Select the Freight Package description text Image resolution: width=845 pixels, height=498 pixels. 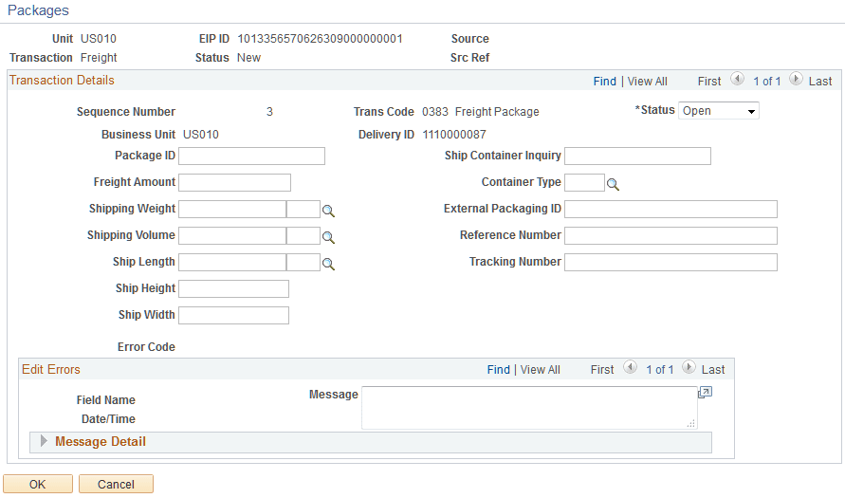[497, 112]
